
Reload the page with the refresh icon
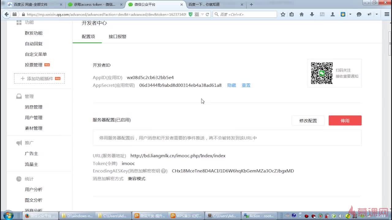pos(207,14)
